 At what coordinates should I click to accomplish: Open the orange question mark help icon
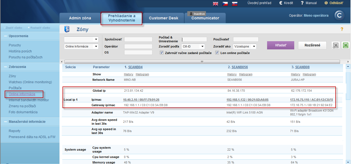click(342, 29)
